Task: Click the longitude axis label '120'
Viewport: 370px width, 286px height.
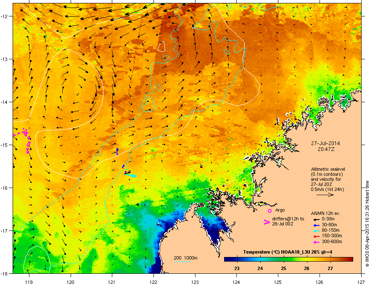Action: (x=70, y=282)
